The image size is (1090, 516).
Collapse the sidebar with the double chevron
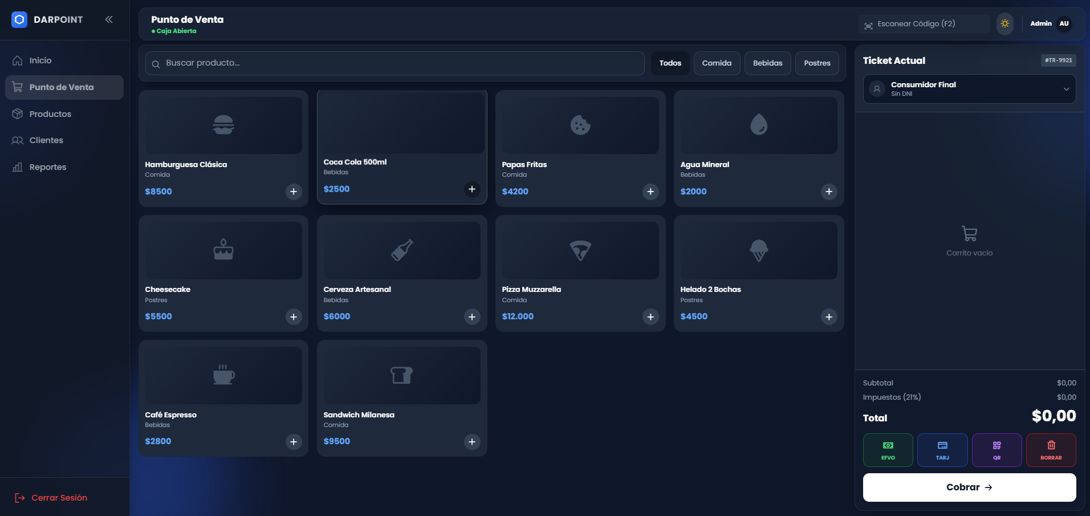109,19
